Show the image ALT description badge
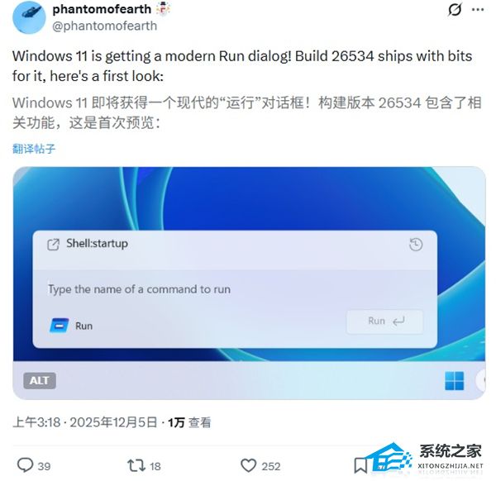Screen dimensions: 496x481 tap(40, 380)
